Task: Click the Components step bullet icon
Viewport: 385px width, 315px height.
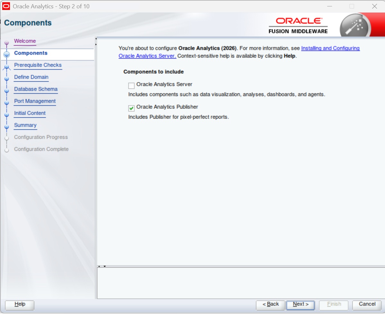Action: click(7, 54)
